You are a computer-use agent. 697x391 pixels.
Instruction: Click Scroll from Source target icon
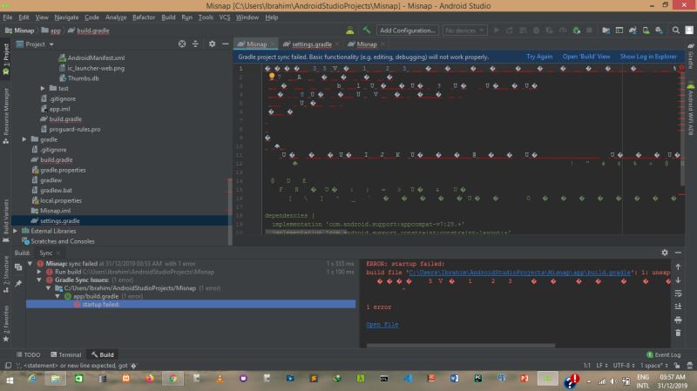[x=182, y=44]
